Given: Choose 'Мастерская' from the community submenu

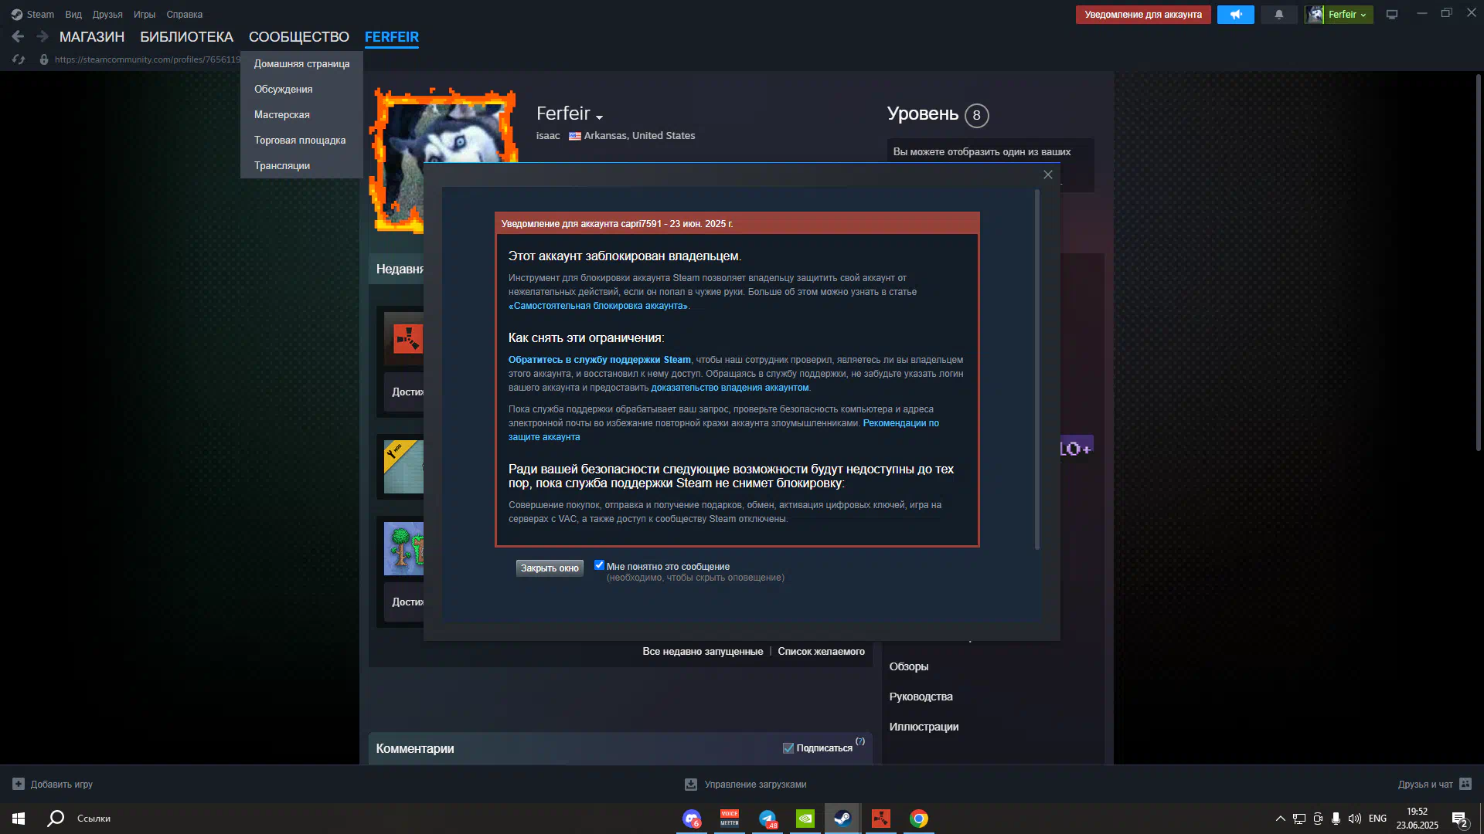Looking at the screenshot, I should 301,115.
